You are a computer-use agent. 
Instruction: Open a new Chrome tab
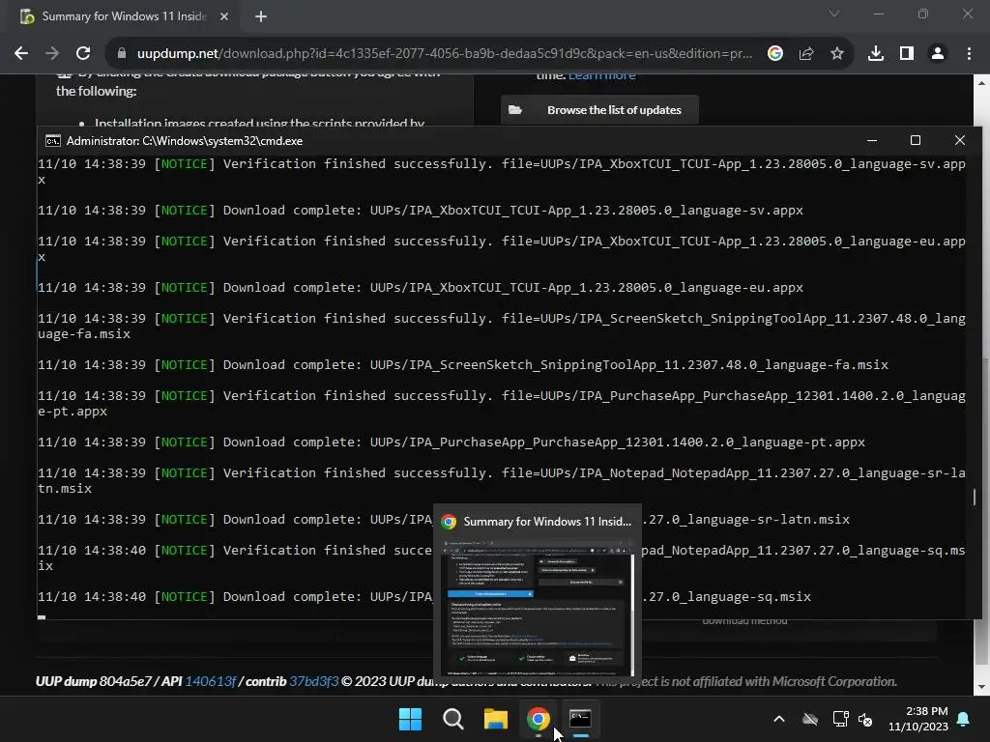tap(261, 16)
